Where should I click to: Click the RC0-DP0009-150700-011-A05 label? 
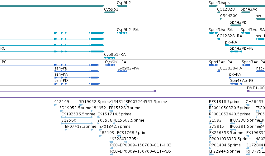pos(140,151)
